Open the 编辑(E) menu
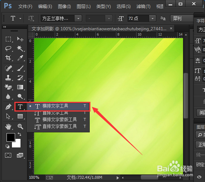Image resolution: width=205 pixels, height=182 pixels. (x=45, y=6)
